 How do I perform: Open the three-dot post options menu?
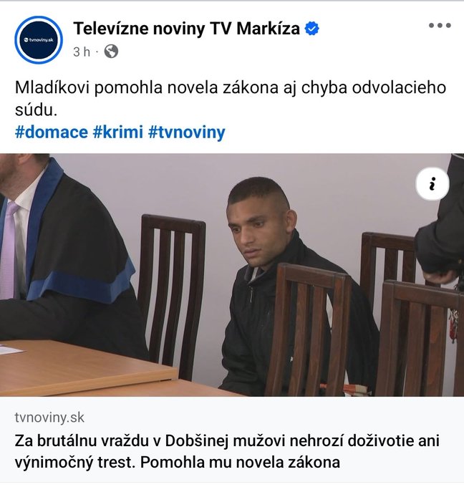point(440,26)
